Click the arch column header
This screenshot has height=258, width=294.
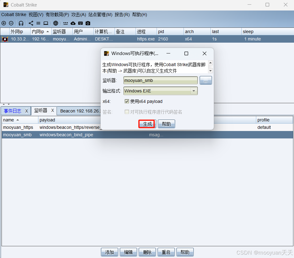(197, 32)
